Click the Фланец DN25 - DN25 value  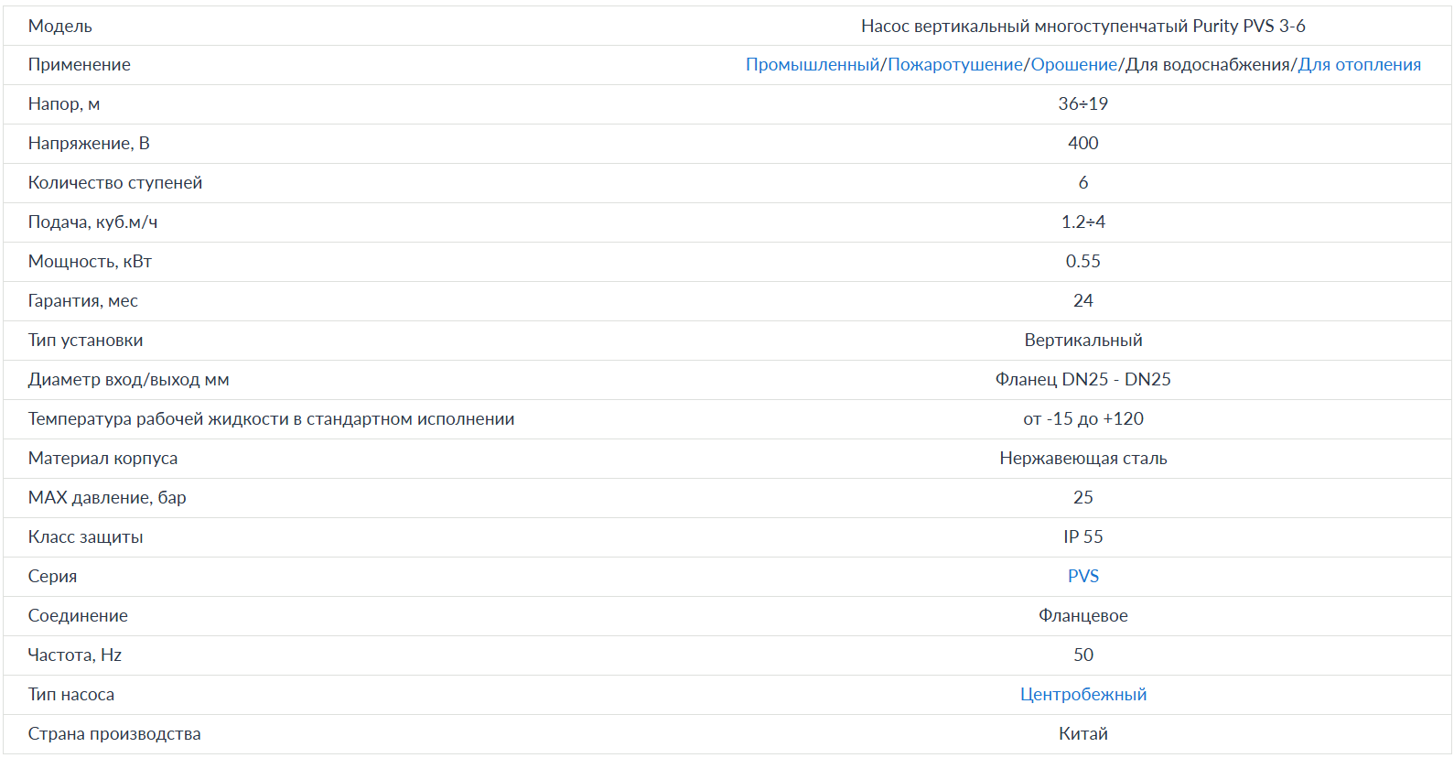coord(1082,380)
